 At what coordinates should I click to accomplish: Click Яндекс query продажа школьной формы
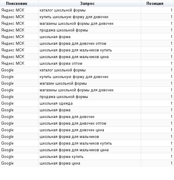coord(64,30)
